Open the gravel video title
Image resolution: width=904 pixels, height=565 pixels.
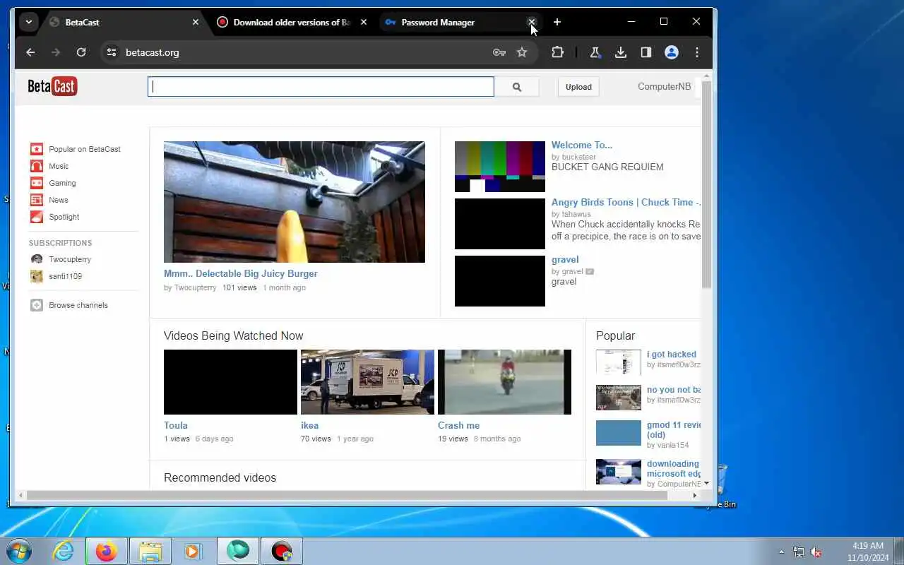pos(565,259)
